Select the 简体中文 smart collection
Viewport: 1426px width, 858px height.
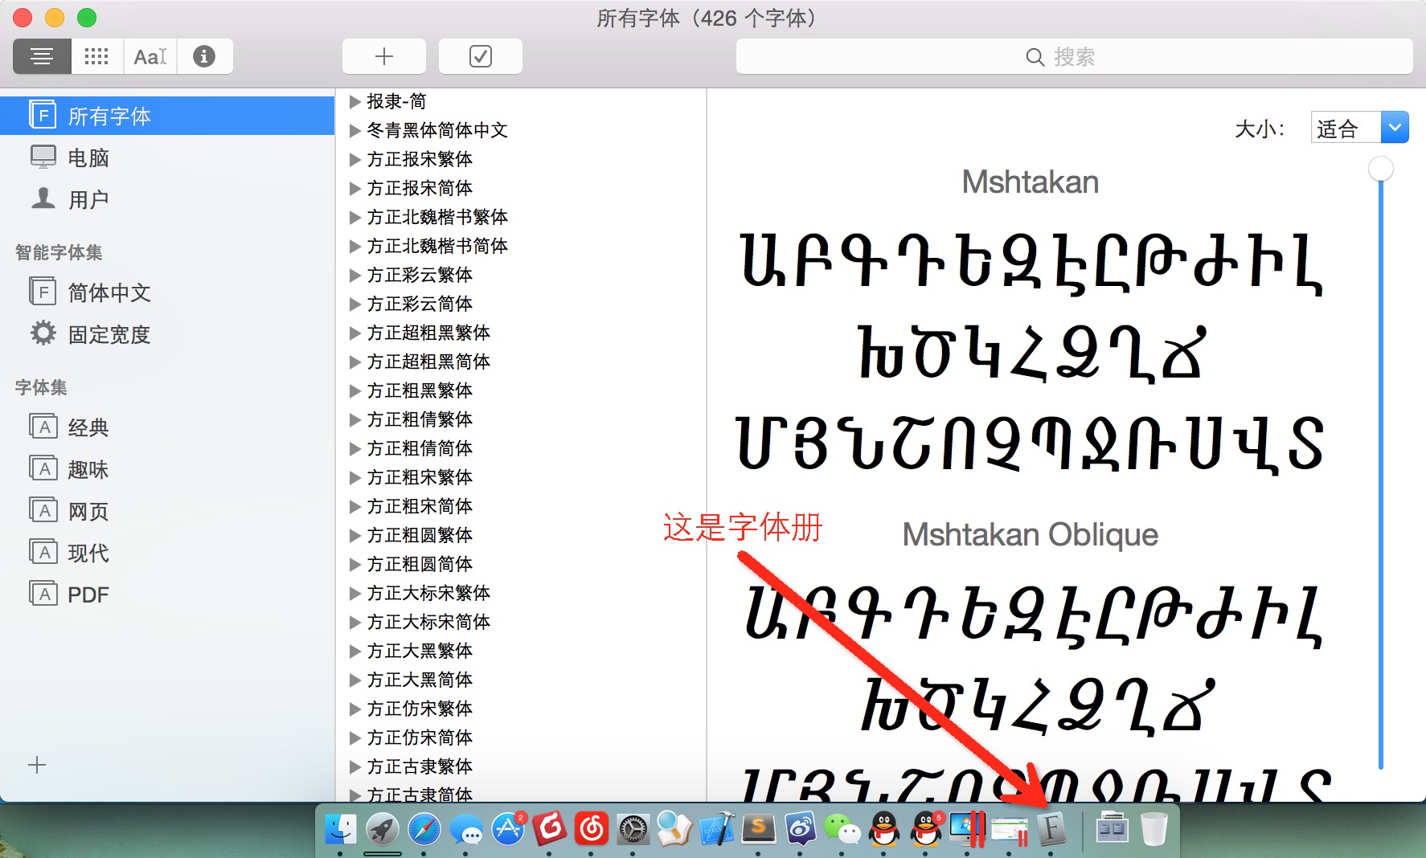(x=109, y=292)
